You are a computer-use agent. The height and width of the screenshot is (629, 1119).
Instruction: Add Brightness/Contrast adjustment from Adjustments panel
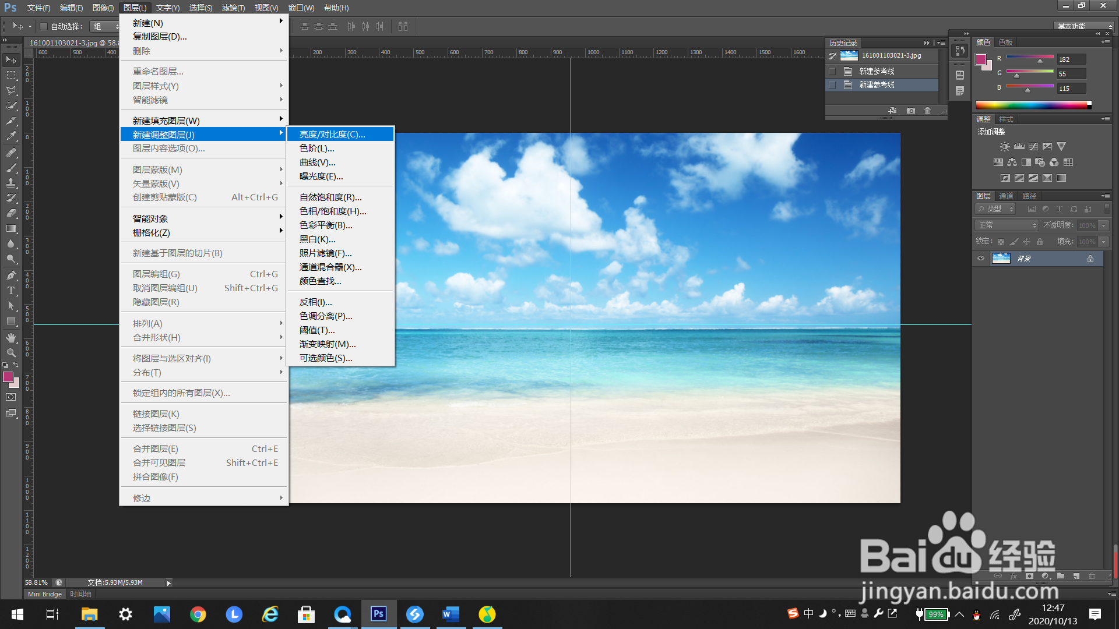point(1004,147)
